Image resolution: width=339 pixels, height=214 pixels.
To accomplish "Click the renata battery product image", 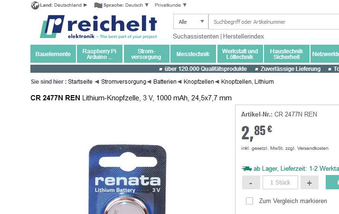I will pyautogui.click(x=128, y=179).
